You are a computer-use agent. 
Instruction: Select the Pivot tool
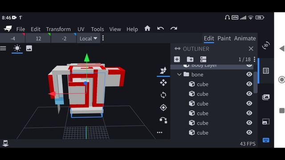coord(163,108)
